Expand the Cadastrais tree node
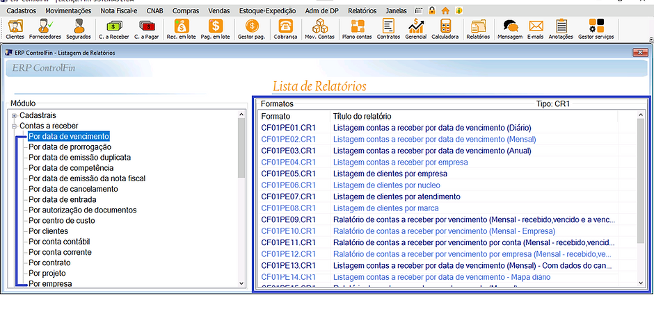The height and width of the screenshot is (309, 654). point(14,116)
